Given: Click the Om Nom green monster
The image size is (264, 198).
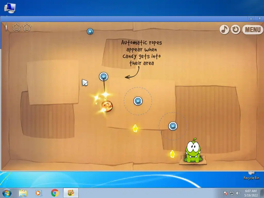Looking at the screenshot, I should pyautogui.click(x=193, y=150).
